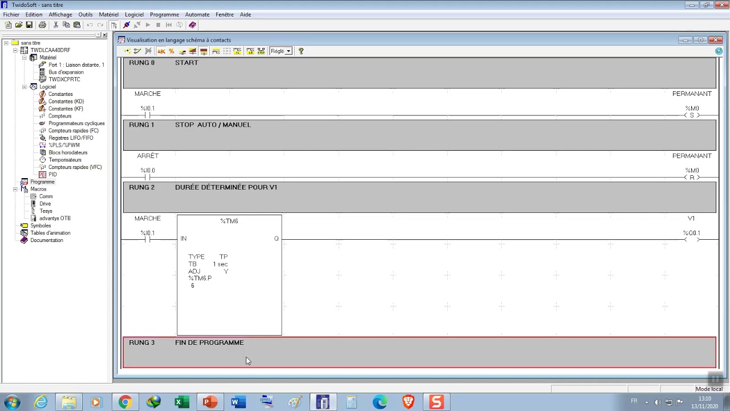The width and height of the screenshot is (730, 411).
Task: Open the Fichier menu
Action: [x=11, y=14]
